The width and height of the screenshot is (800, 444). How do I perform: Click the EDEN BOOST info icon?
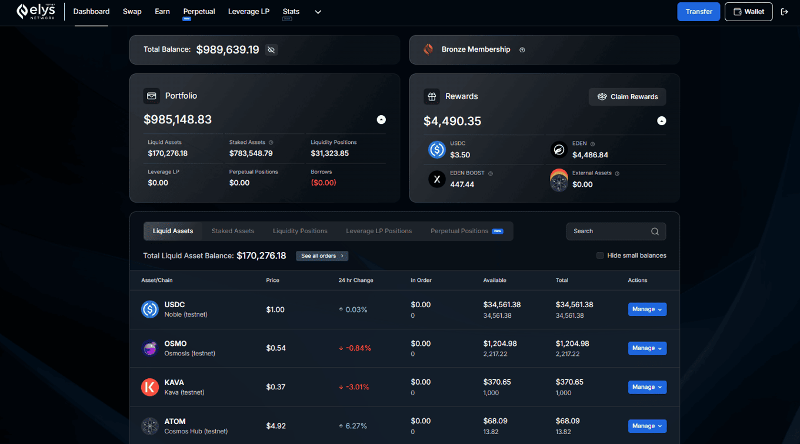point(491,173)
